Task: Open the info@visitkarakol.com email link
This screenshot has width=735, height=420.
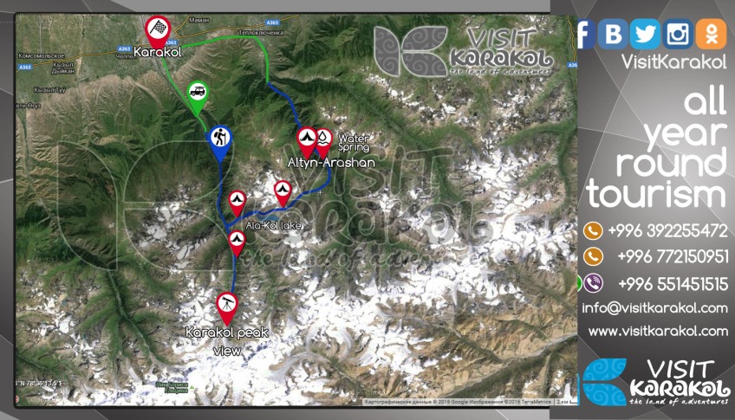Action: click(654, 308)
